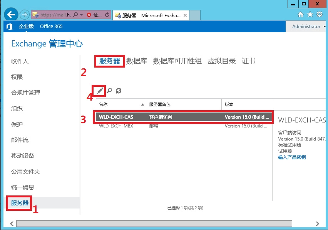
Task: Go back using the browser back arrow
Action: tap(12, 15)
